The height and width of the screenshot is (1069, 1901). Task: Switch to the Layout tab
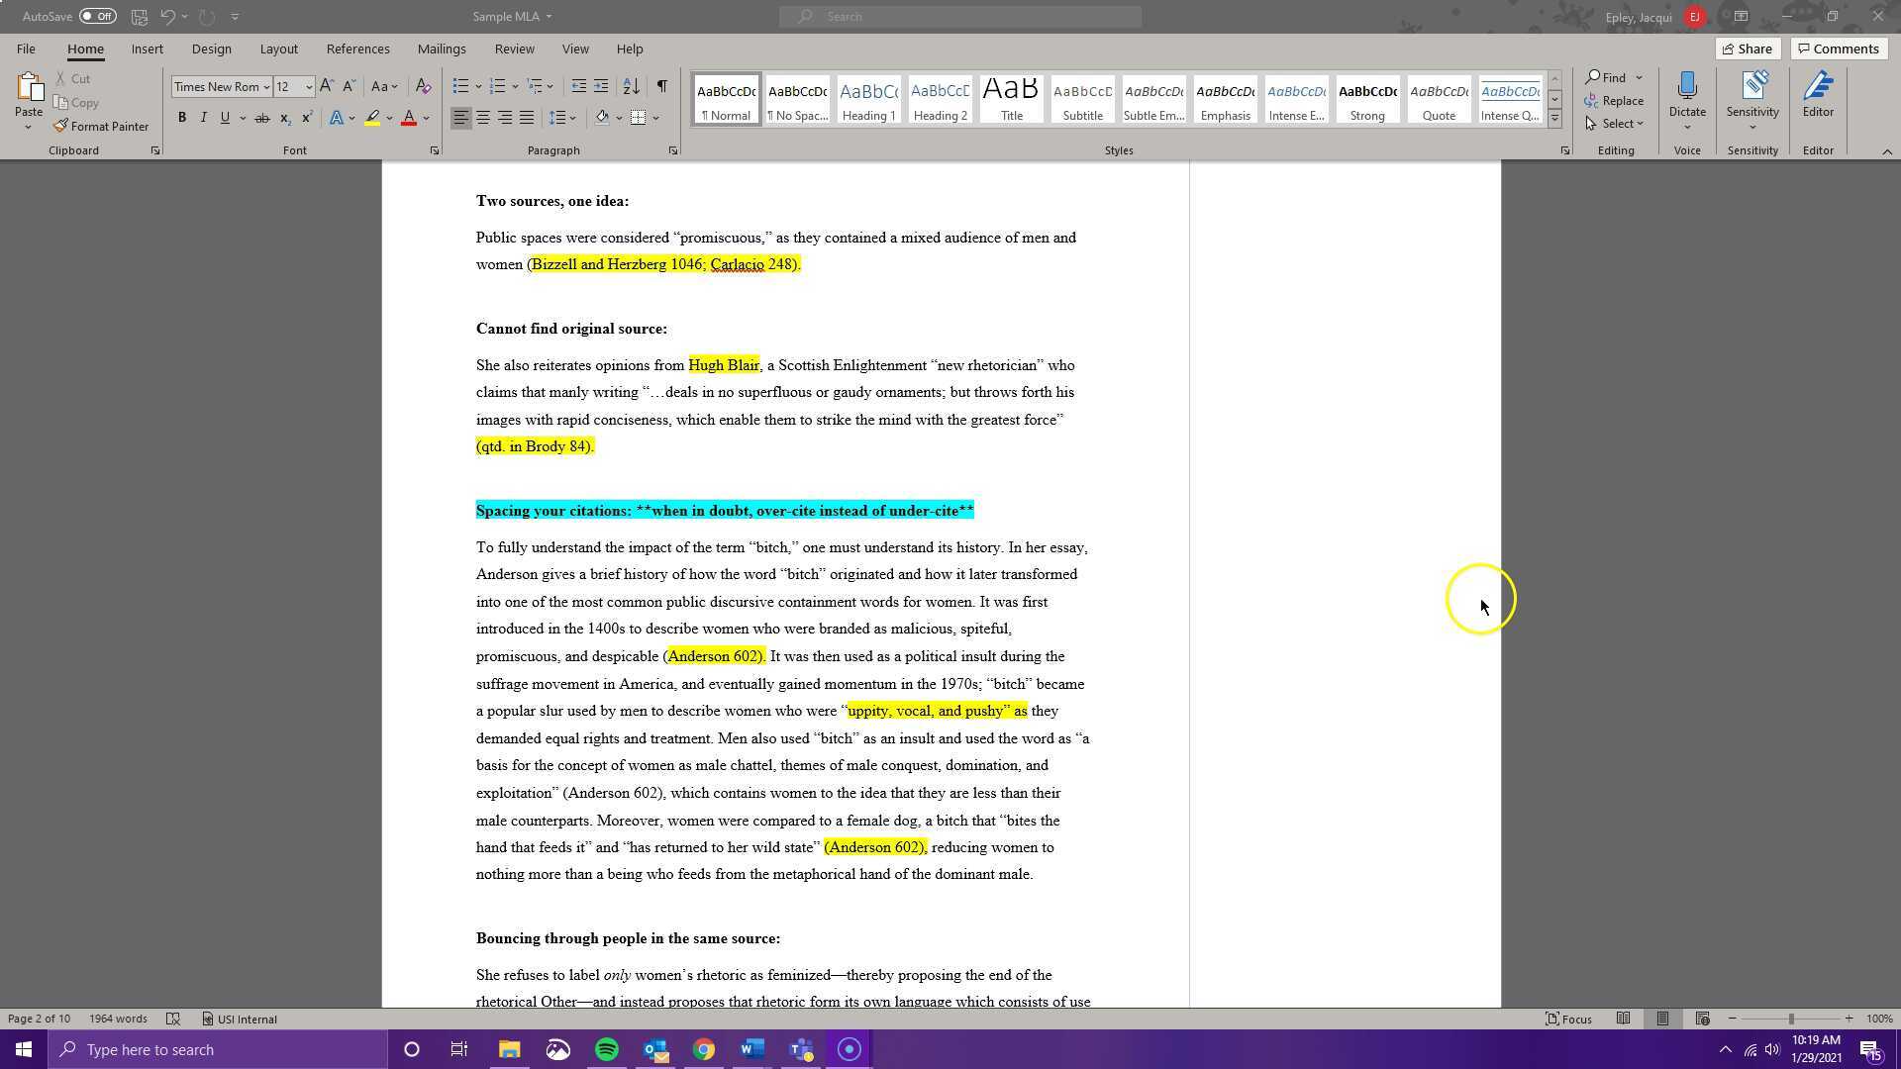(278, 49)
